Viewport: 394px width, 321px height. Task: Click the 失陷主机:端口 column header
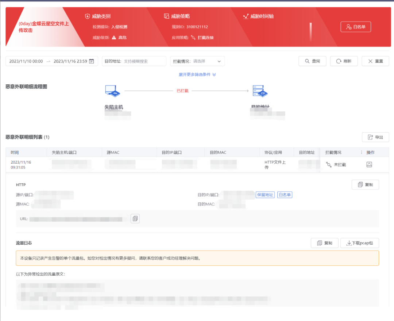pyautogui.click(x=64, y=152)
